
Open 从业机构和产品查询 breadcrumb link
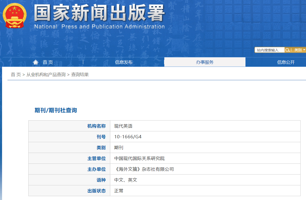click(46, 75)
